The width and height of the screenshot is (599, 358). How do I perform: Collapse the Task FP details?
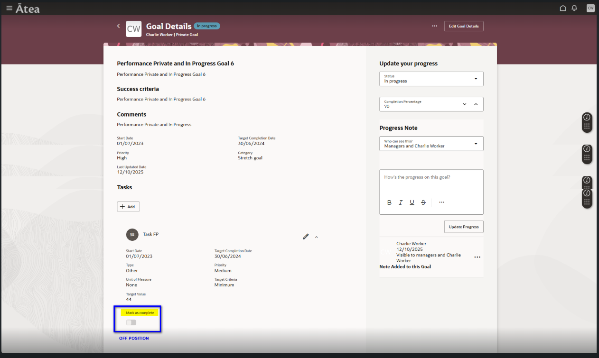317,237
